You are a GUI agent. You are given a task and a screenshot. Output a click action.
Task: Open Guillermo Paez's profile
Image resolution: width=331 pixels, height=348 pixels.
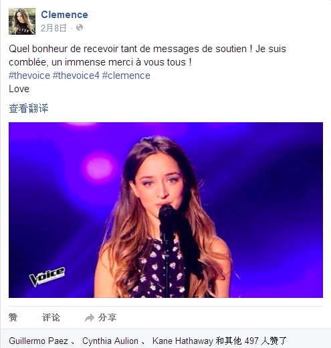(x=38, y=341)
